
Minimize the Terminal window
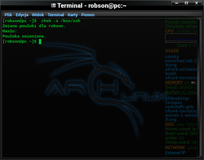(x=177, y=3)
